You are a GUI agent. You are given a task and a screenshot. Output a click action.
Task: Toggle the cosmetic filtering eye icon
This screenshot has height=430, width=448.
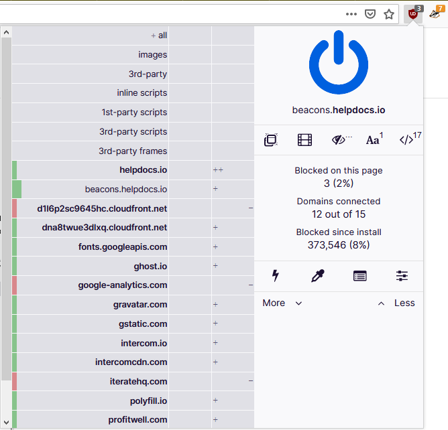click(x=341, y=140)
